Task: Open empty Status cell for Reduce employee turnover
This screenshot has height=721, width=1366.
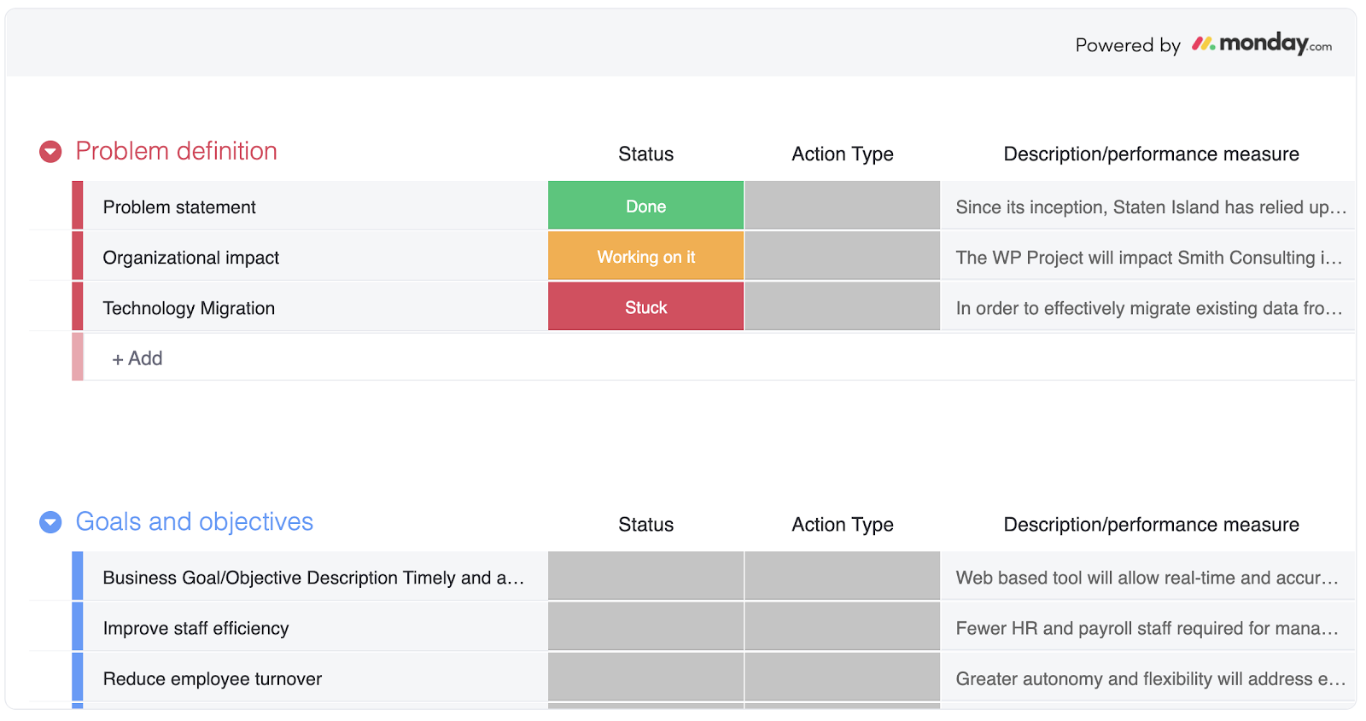Action: 645,677
